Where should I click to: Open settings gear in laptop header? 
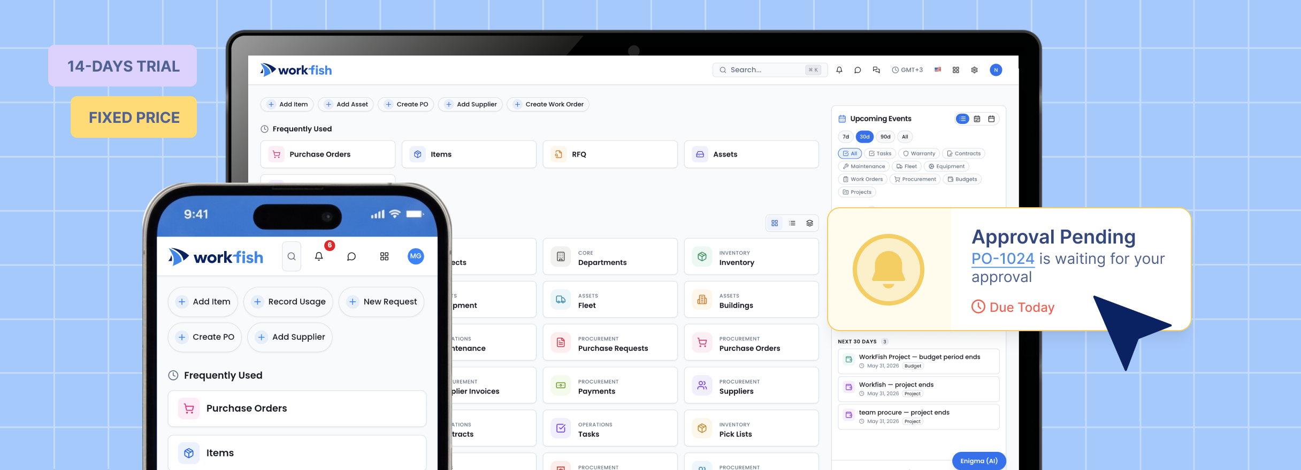975,70
